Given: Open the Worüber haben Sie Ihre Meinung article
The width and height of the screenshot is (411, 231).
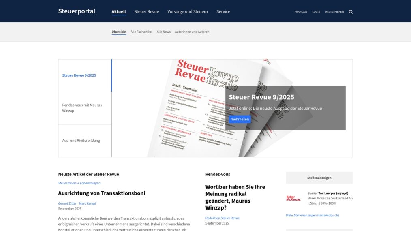Looking at the screenshot, I should pos(235,197).
